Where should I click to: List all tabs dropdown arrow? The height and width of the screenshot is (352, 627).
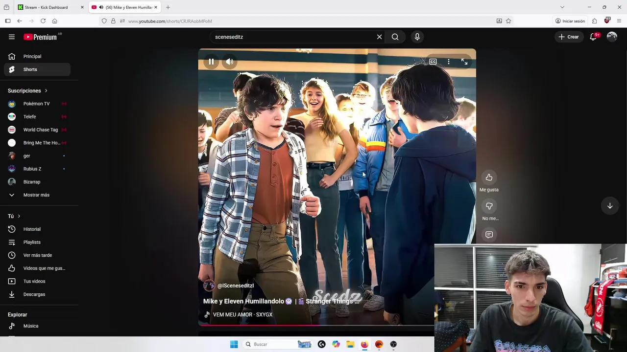(562, 7)
